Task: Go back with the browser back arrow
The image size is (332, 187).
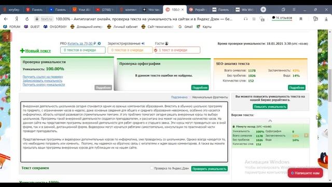Action: (x=6, y=19)
